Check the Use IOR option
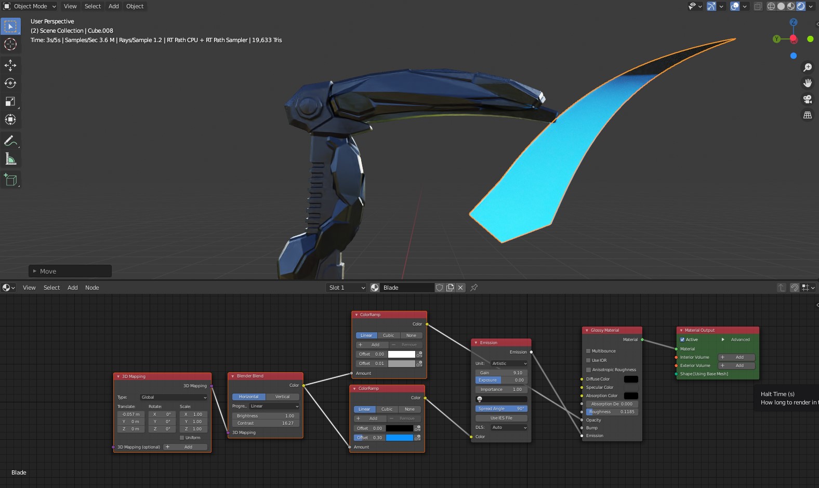 [x=588, y=360]
